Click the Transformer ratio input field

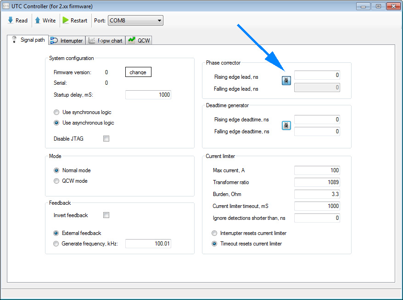click(317, 182)
